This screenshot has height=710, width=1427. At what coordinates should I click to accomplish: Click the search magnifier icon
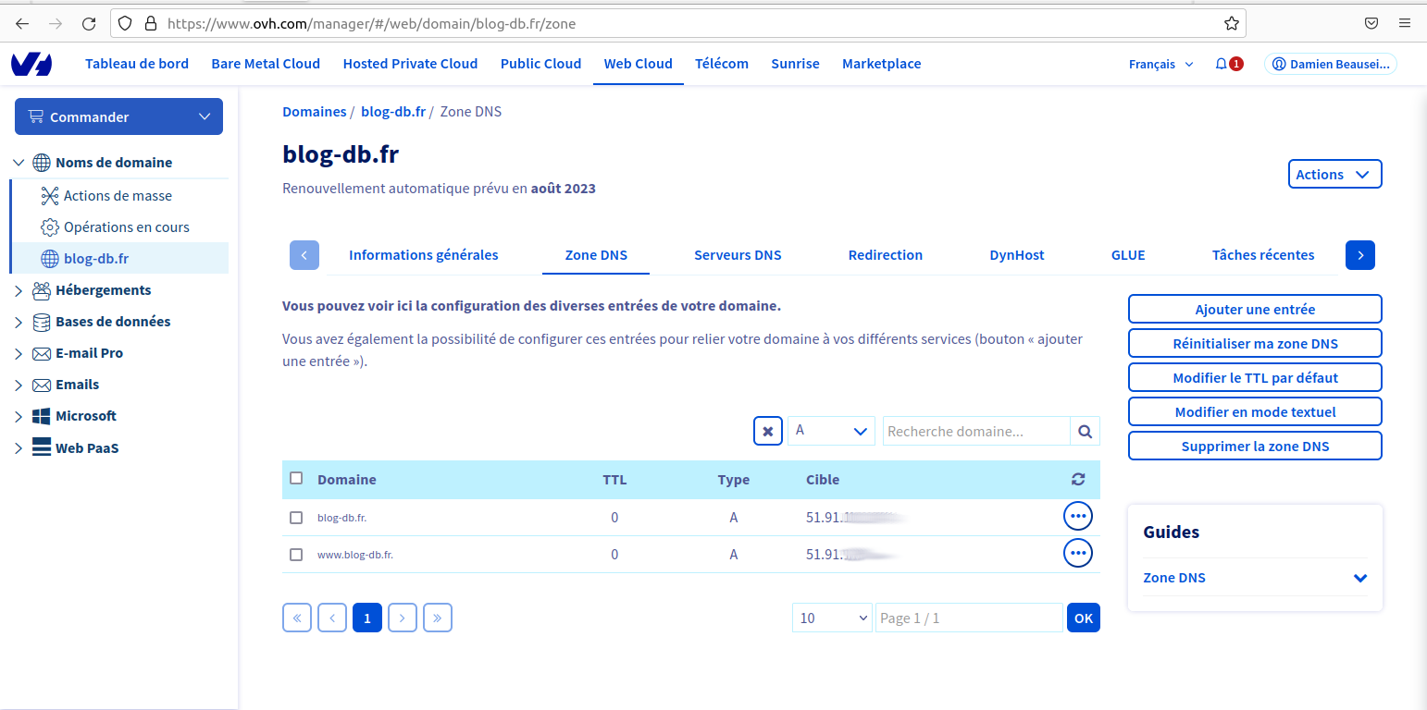coord(1085,431)
